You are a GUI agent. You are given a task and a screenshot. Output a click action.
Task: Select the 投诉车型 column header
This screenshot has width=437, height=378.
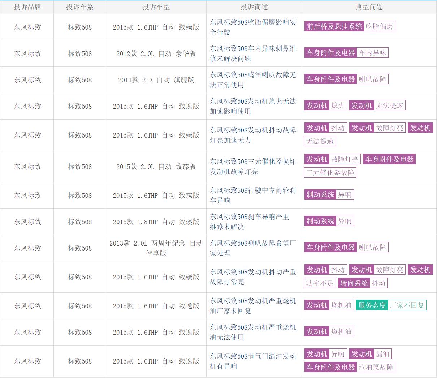(x=156, y=7)
